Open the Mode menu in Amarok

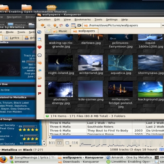point(10,32)
